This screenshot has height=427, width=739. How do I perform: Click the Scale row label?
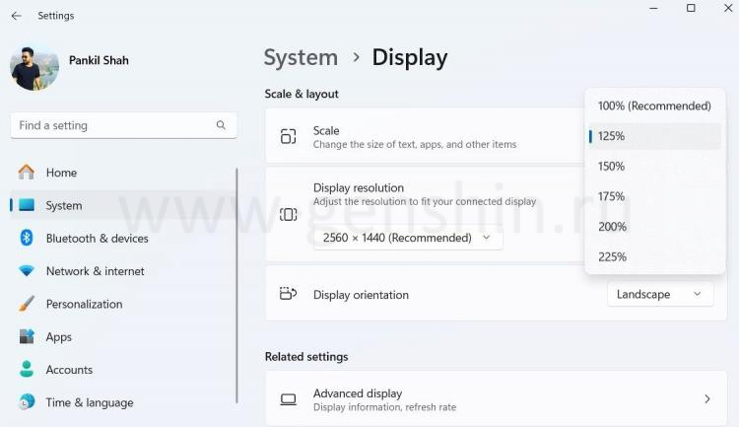[x=326, y=131]
